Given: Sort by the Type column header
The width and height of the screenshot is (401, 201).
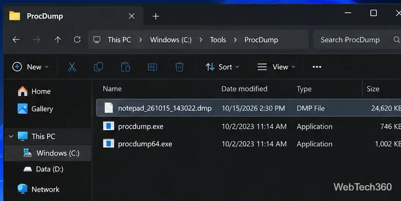Looking at the screenshot, I should [x=304, y=89].
